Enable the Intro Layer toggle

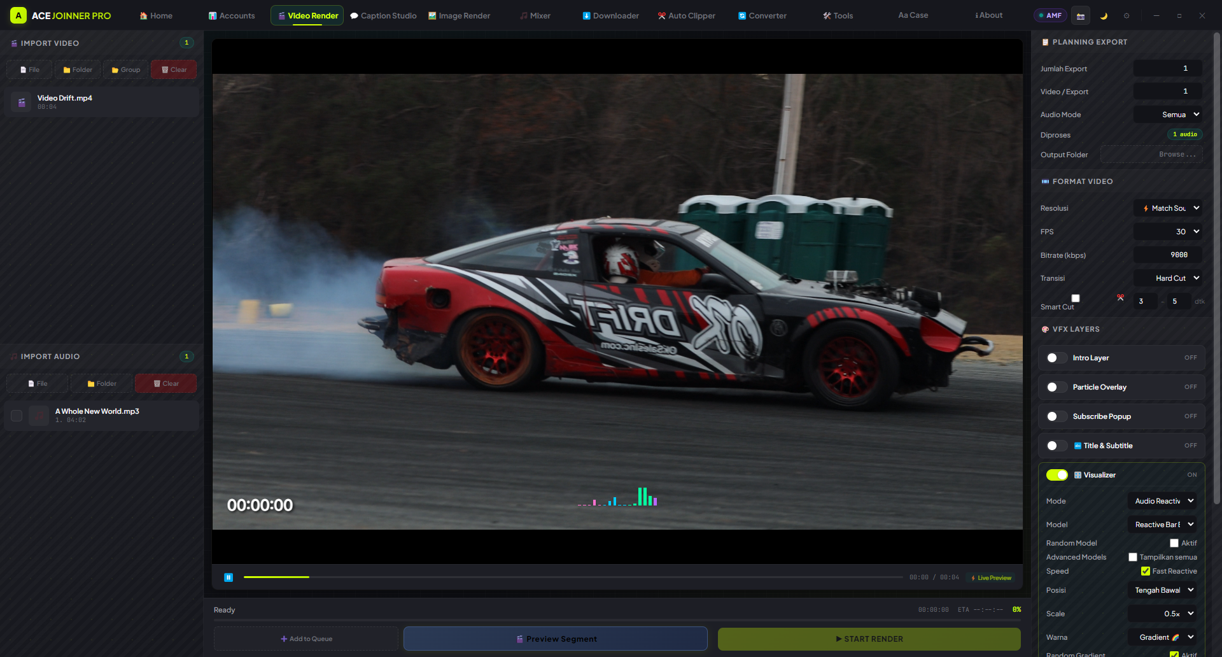[x=1057, y=358]
